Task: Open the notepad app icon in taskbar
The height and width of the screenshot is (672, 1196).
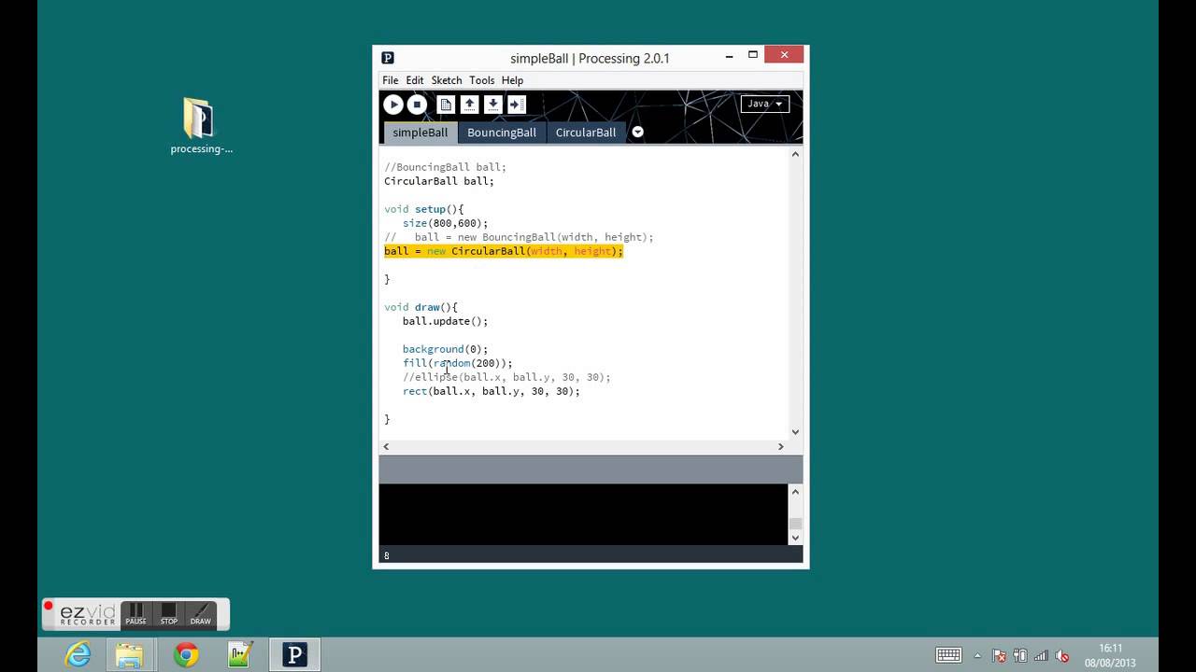Action: 240,655
